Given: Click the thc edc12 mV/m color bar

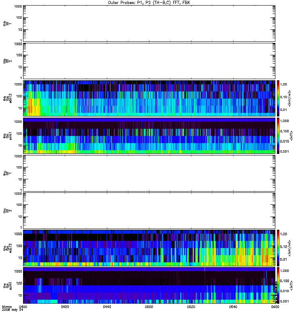Looking at the screenshot, I should point(278,248).
